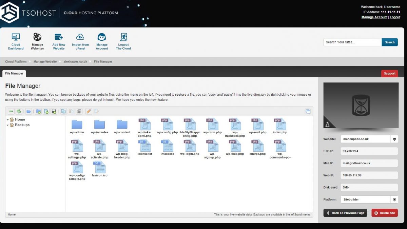Click the red Support button
The height and width of the screenshot is (229, 407).
pyautogui.click(x=390, y=73)
